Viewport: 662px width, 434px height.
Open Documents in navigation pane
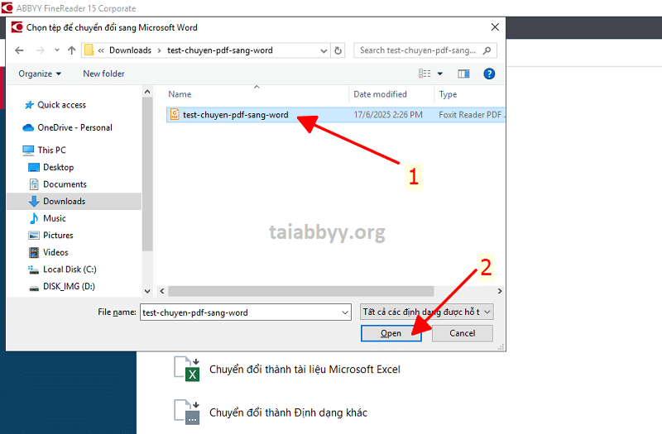coord(65,184)
